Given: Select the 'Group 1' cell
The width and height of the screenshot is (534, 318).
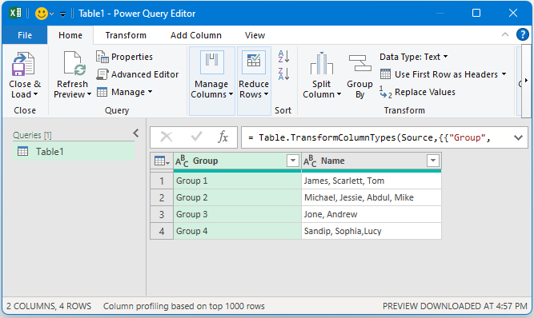Looking at the screenshot, I should (237, 181).
